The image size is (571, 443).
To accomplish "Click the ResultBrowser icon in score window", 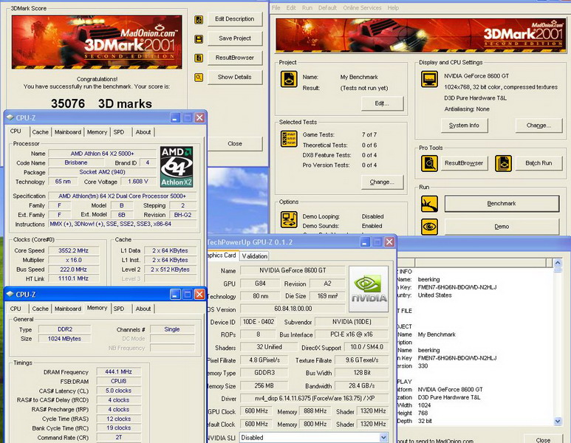I will (199, 58).
